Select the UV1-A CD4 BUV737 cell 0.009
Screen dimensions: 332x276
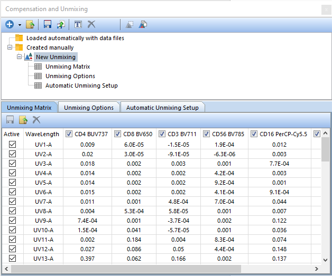pyautogui.click(x=87, y=145)
